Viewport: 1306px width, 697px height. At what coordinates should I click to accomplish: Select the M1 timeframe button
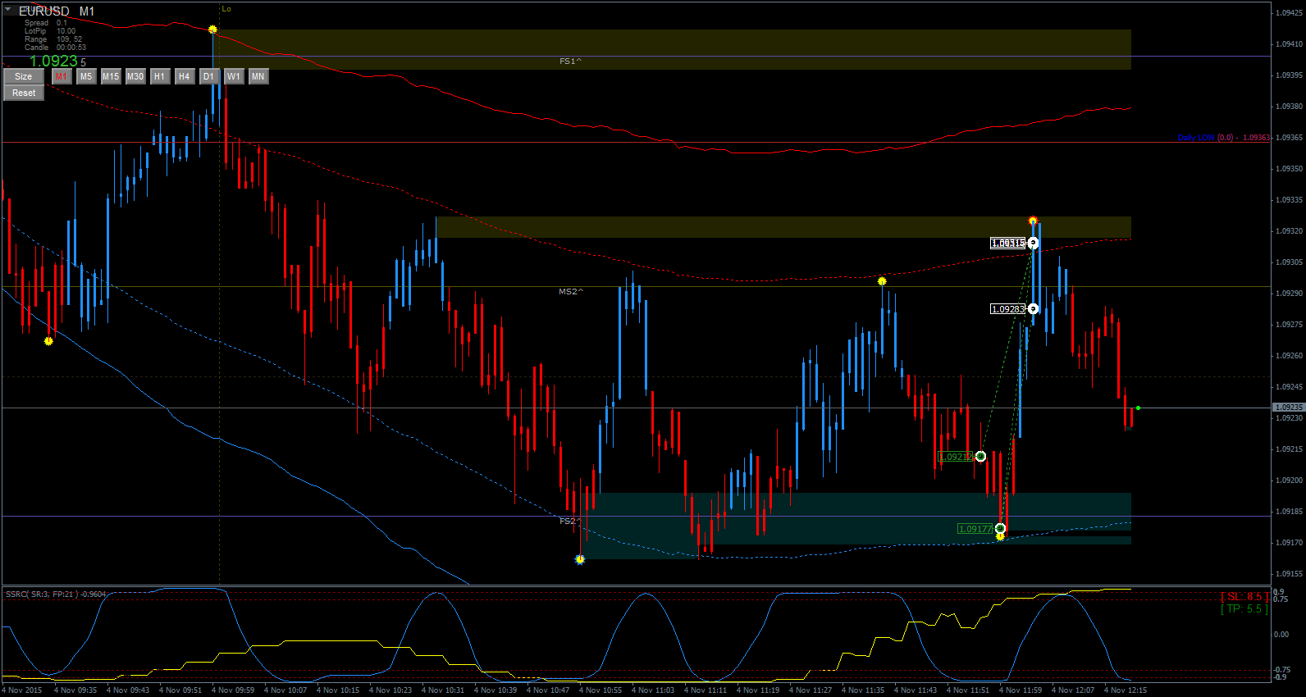click(62, 76)
